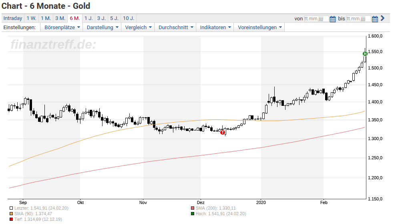Apply date range with the blue arrow

(x=382, y=18)
